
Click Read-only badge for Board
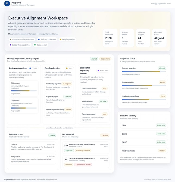pyautogui.click(x=161, y=134)
